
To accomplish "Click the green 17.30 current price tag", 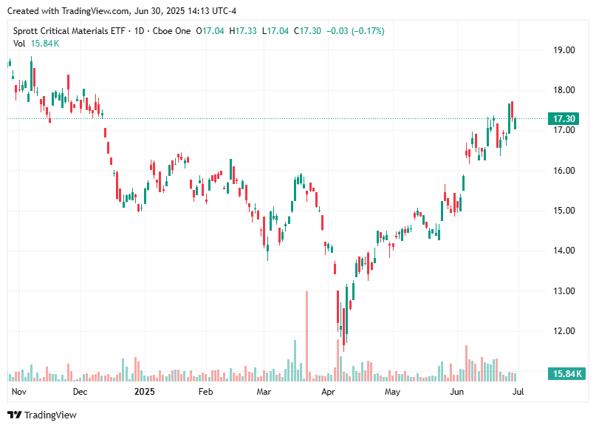I will click(x=564, y=119).
